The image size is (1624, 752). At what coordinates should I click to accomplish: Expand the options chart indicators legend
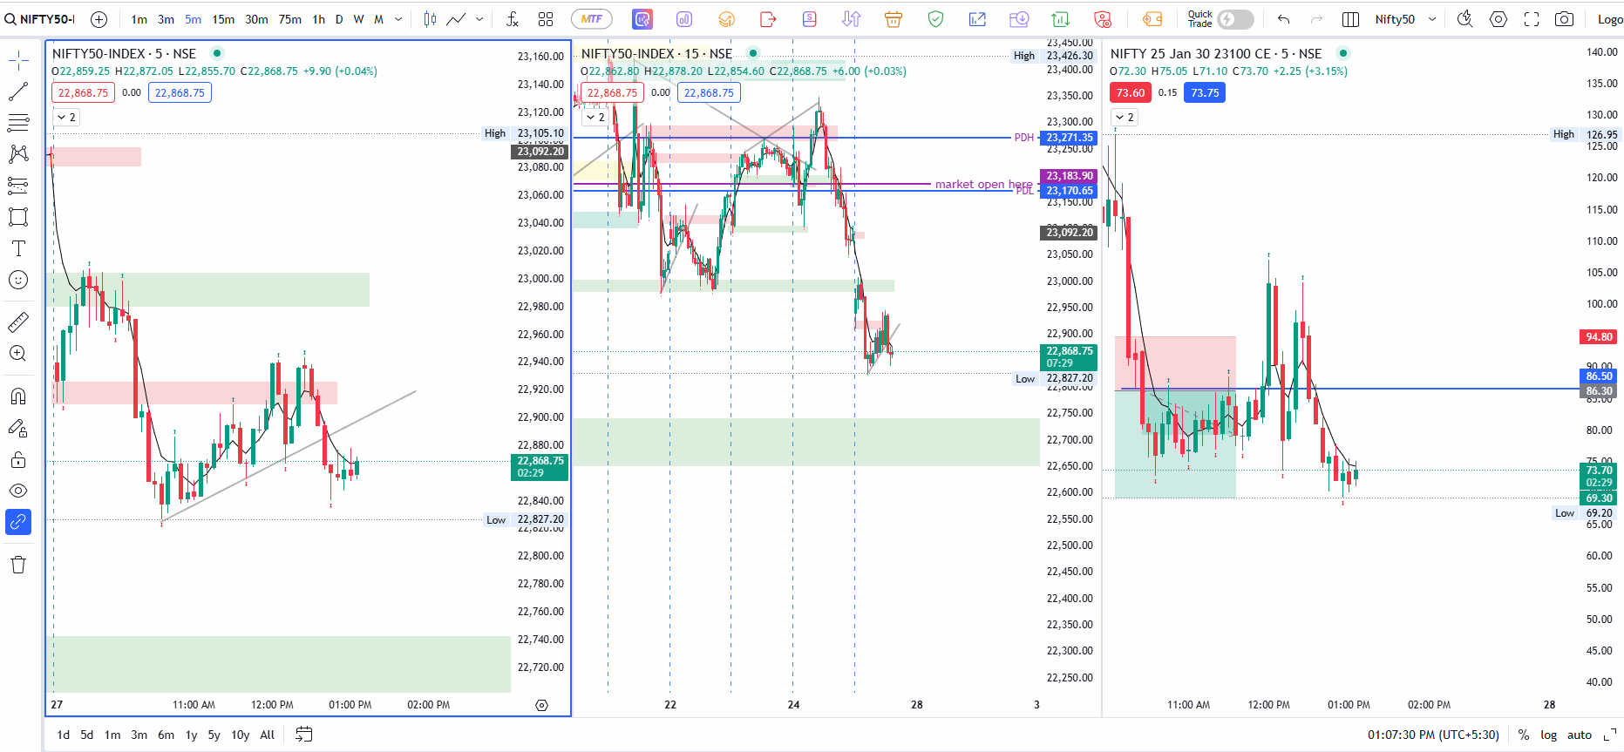coord(1125,117)
